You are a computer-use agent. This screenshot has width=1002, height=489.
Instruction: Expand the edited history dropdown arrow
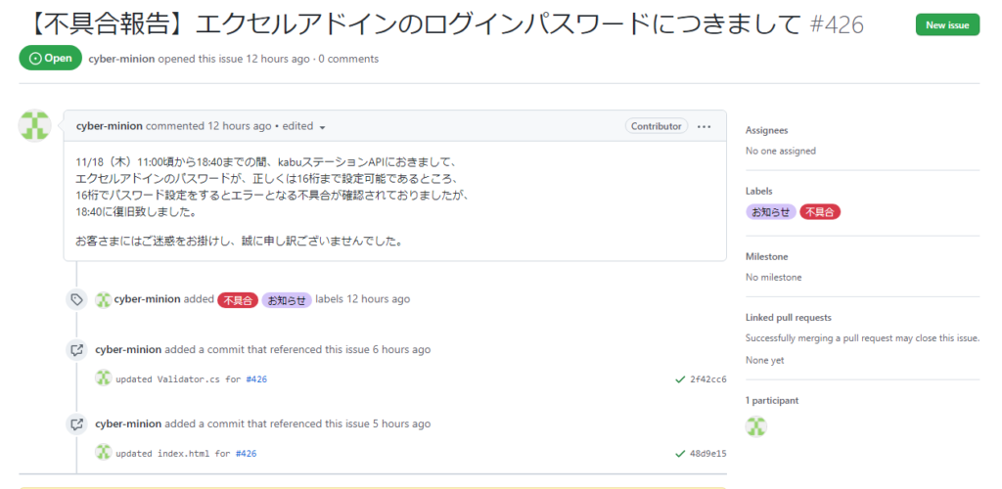point(322,127)
